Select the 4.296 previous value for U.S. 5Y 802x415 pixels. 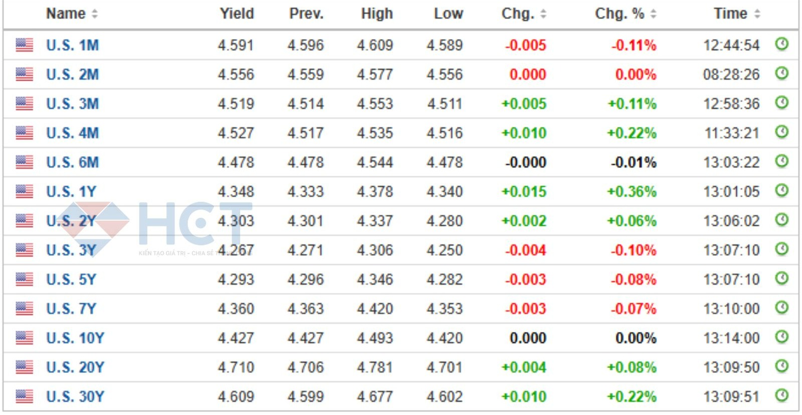coord(306,279)
